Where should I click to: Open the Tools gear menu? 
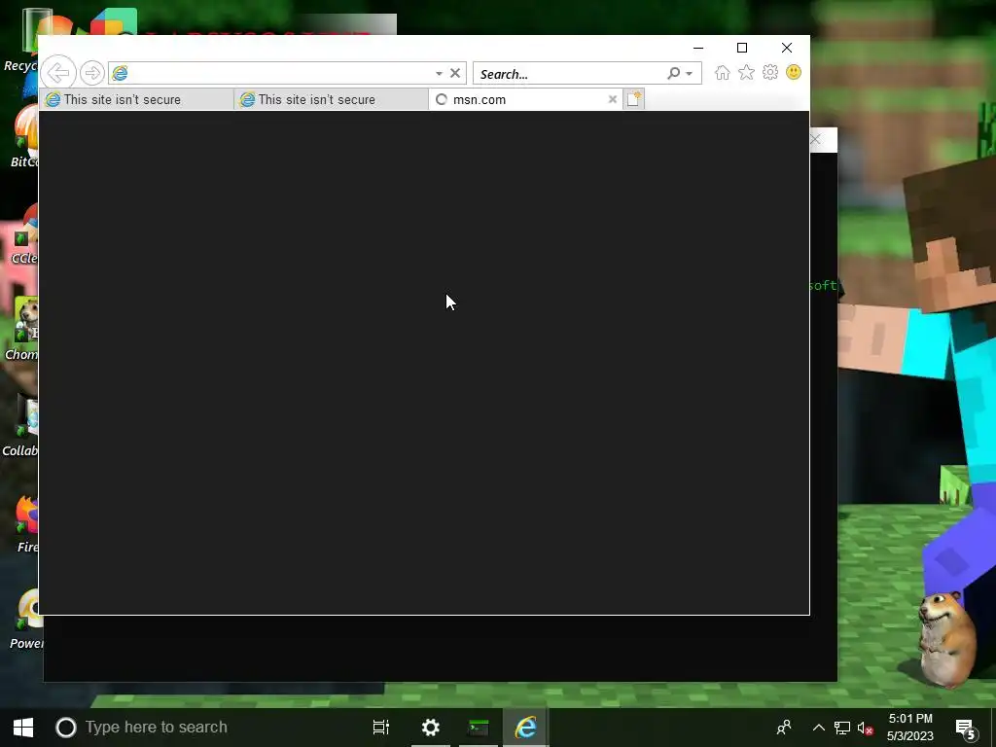[770, 72]
